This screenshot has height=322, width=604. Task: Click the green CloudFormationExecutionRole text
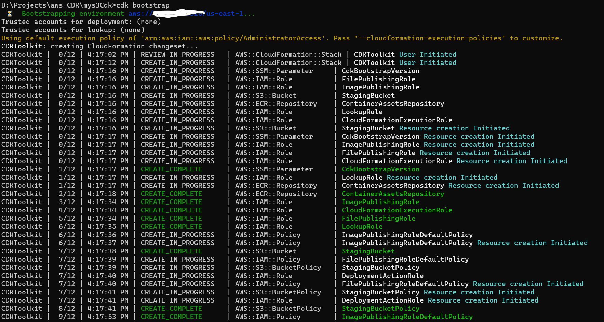tap(397, 210)
